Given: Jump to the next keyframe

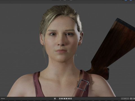Looking at the screenshot, I should click(69, 98).
